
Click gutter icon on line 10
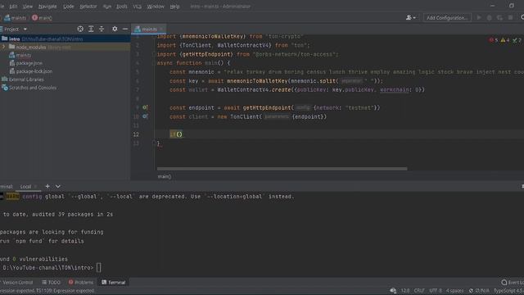point(145,116)
